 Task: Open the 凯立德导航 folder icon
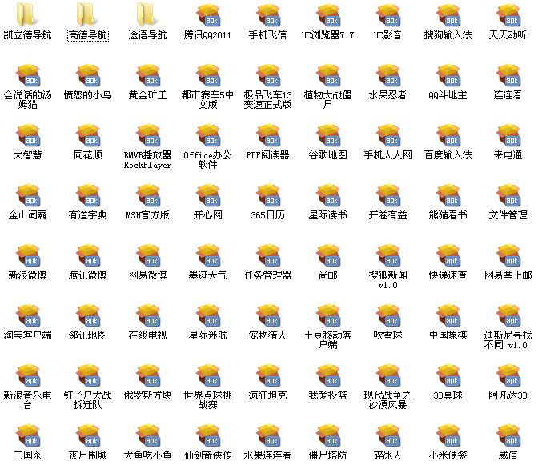pos(27,15)
